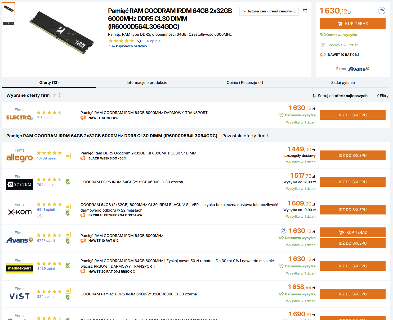Open sort dropdown Sortuj od ofert: najlepszych

tap(340, 96)
